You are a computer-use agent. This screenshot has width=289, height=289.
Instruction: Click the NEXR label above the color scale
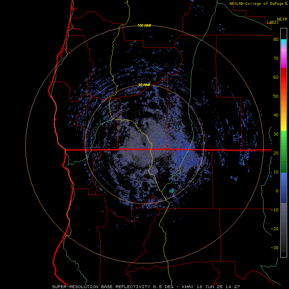[x=282, y=19]
